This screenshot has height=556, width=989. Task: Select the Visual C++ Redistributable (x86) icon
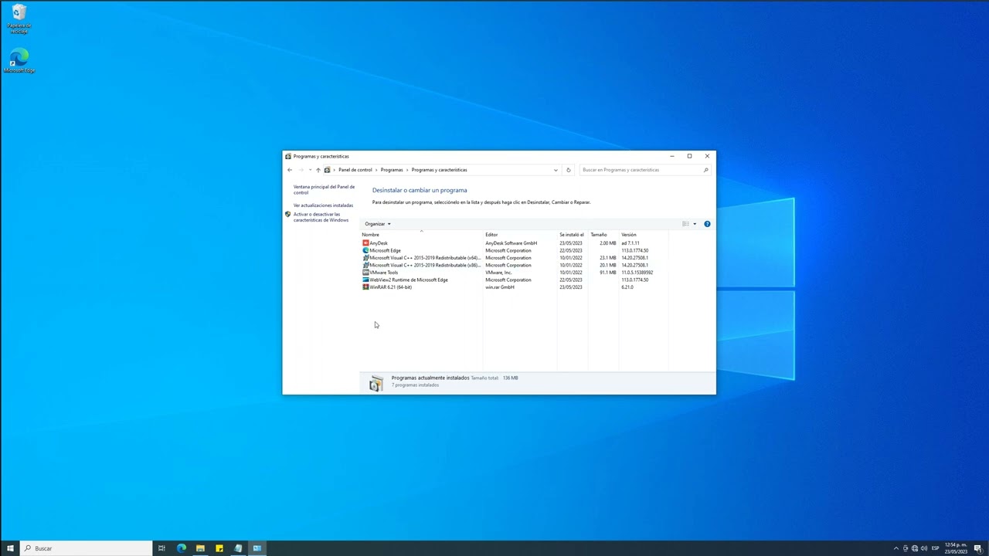(365, 265)
